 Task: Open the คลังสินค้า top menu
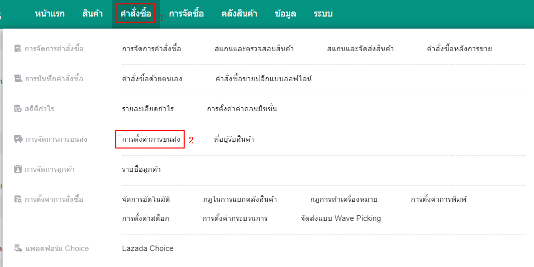pos(239,14)
